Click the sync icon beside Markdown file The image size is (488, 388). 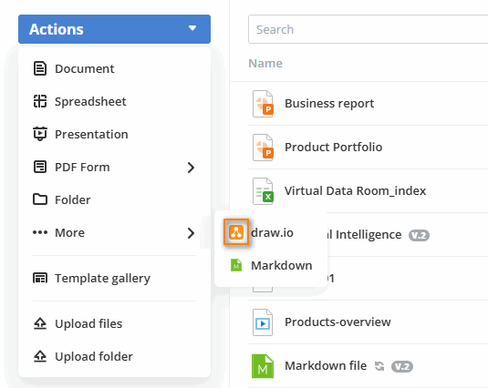click(x=379, y=366)
